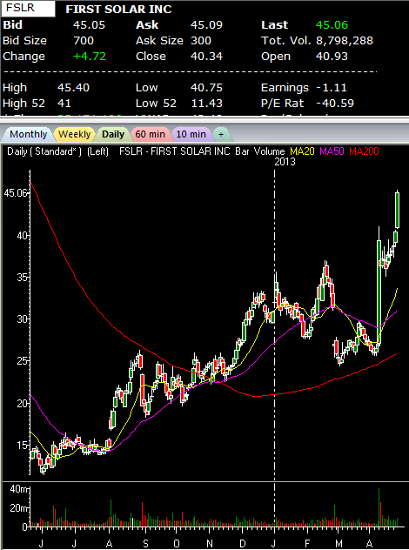
Task: Click the Bar chart type label
Action: tap(242, 151)
